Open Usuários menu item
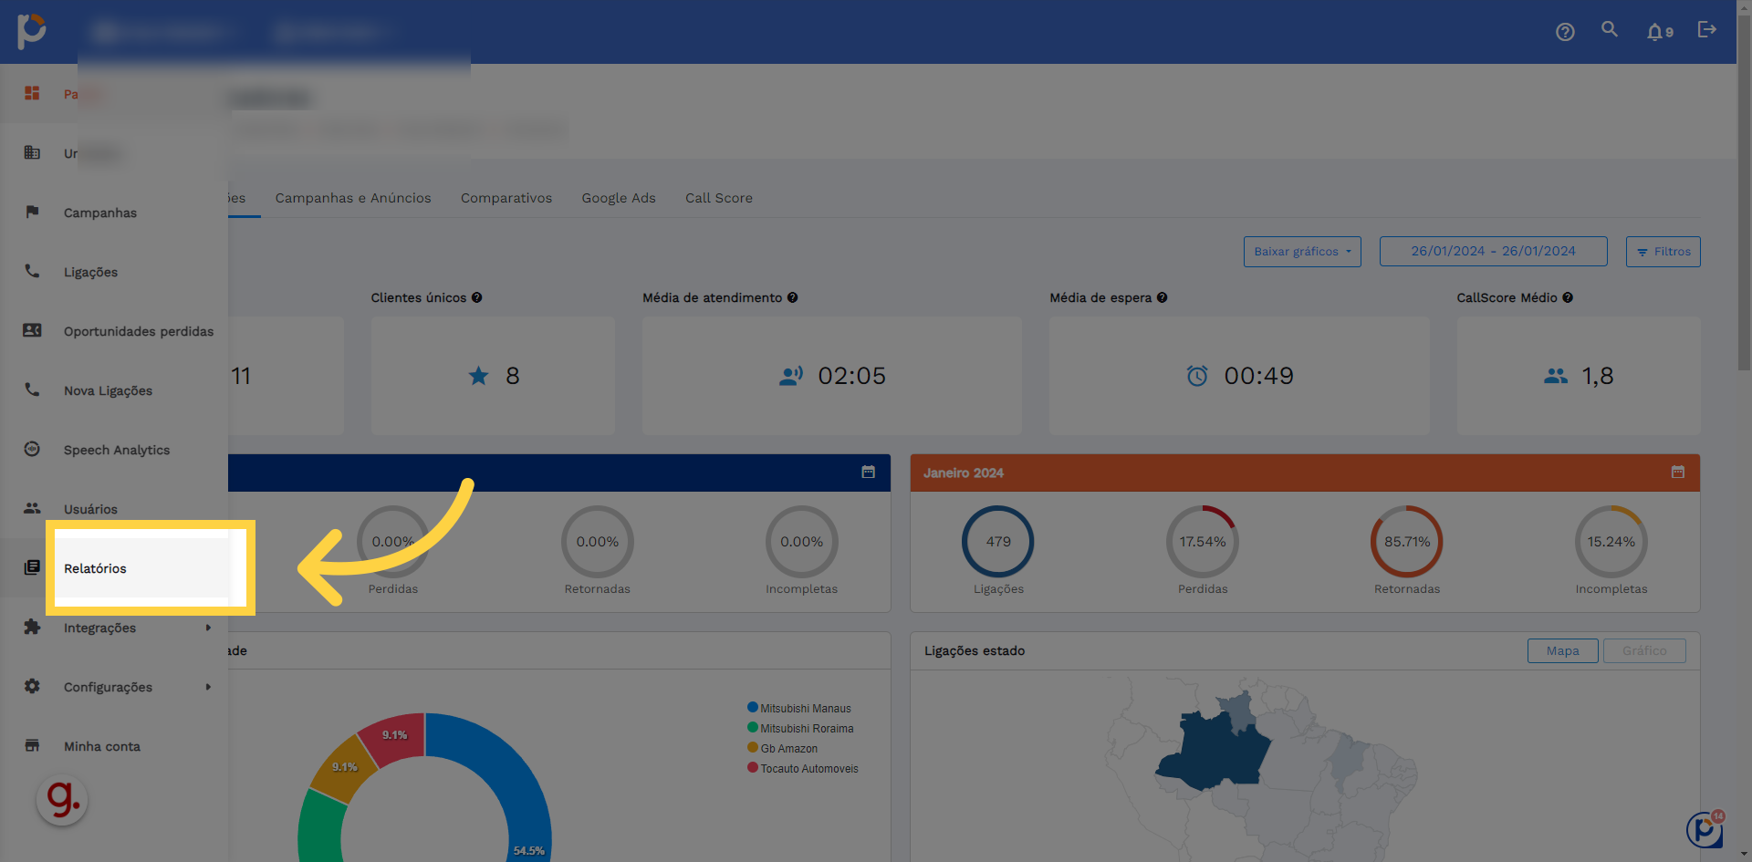 click(x=90, y=509)
